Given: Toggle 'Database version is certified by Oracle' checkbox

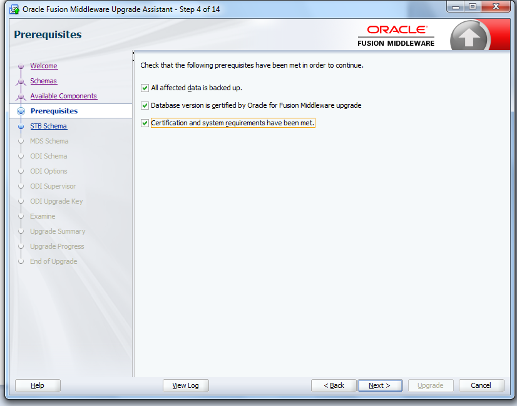Looking at the screenshot, I should pos(145,105).
